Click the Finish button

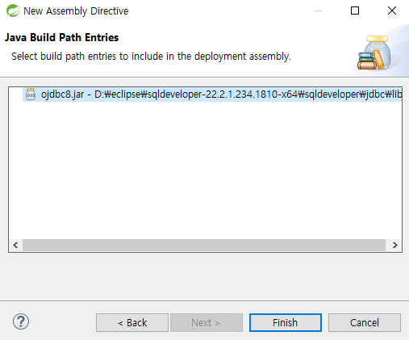click(286, 322)
